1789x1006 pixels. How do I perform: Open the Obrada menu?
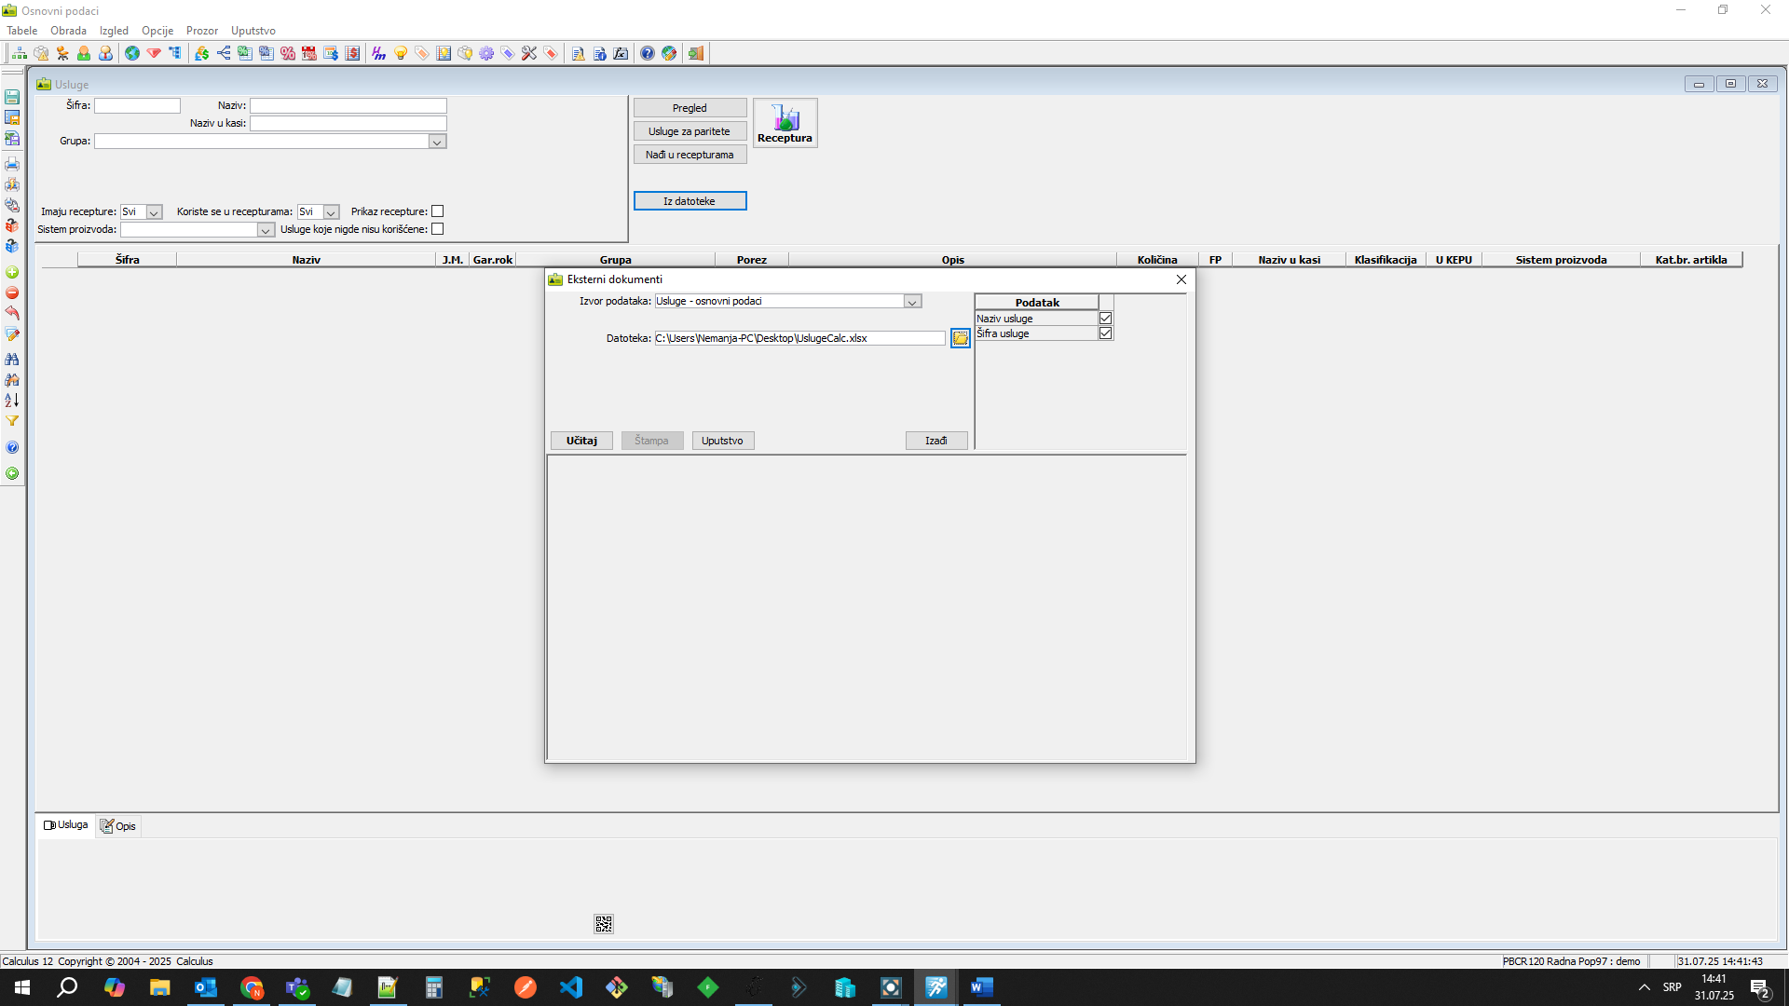[68, 31]
